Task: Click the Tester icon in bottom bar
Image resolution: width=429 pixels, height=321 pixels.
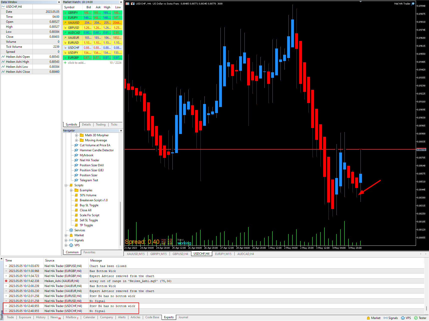Action: (416, 318)
